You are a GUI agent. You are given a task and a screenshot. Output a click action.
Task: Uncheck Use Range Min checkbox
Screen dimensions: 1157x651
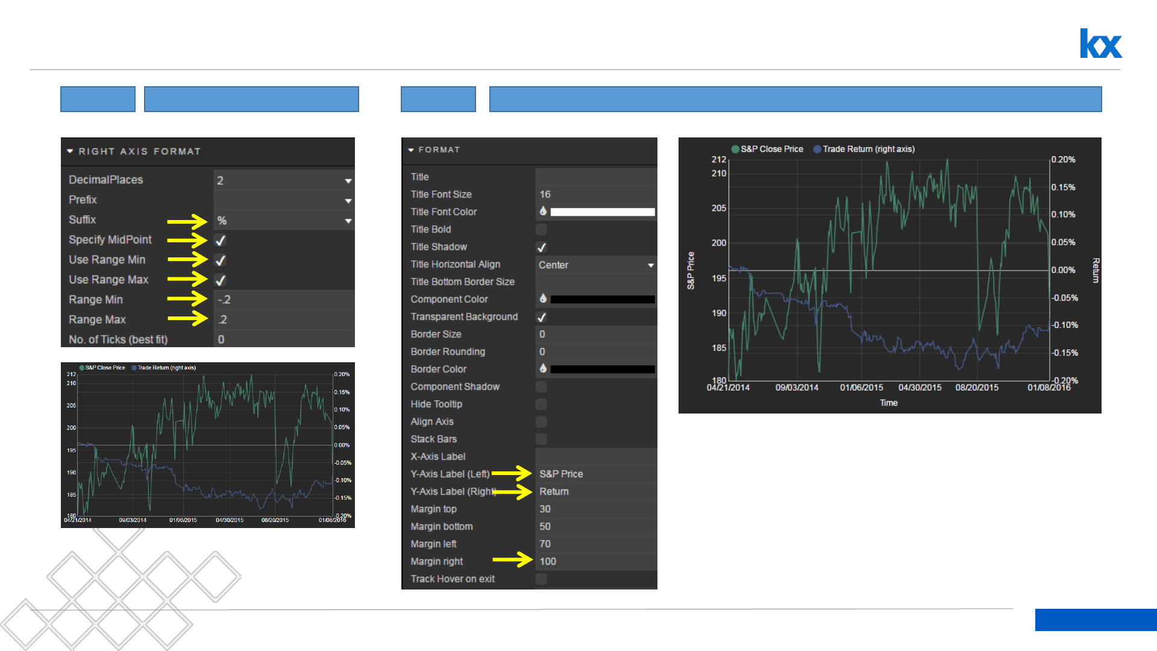[221, 260]
